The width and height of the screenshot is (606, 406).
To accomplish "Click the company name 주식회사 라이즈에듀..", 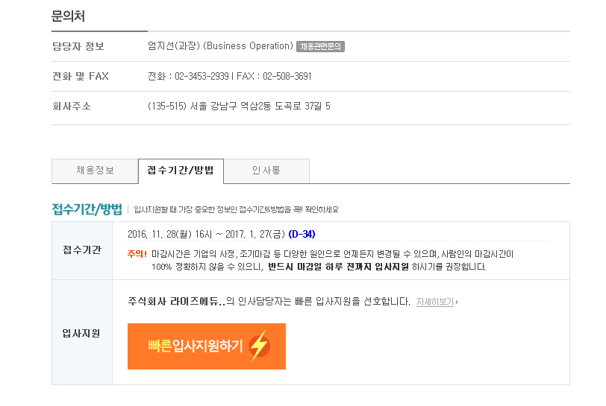I will (x=176, y=302).
